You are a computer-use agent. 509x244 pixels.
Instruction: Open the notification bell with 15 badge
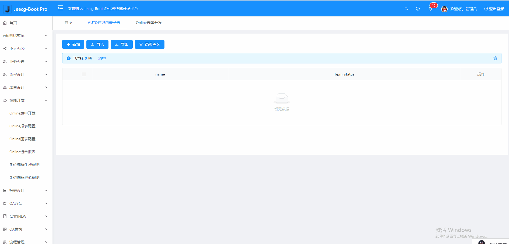[430, 9]
